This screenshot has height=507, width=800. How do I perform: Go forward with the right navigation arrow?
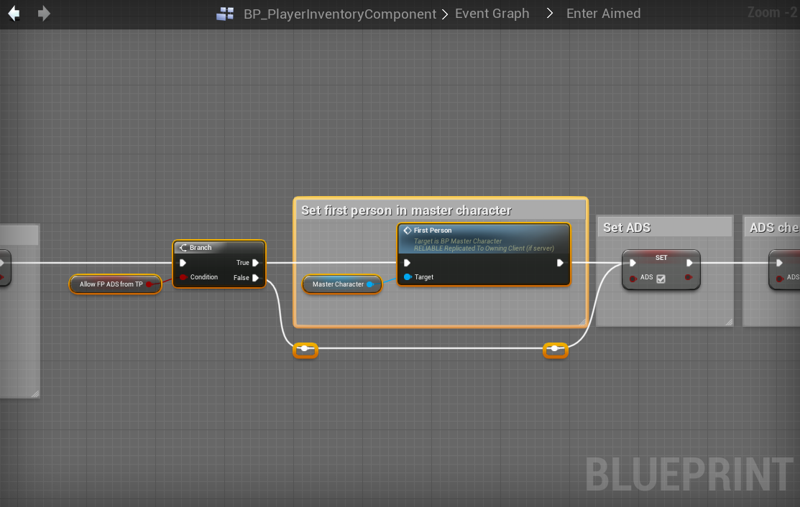point(44,13)
